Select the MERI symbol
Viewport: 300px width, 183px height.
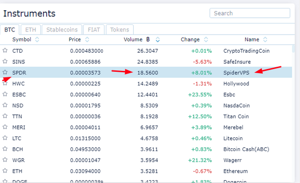[x=19, y=127]
